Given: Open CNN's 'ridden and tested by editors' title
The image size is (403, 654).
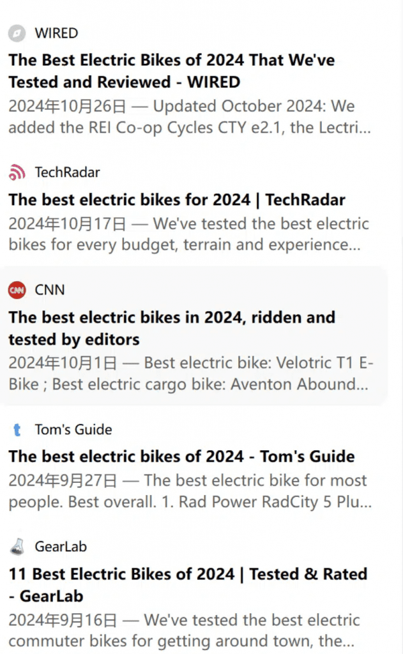Looking at the screenshot, I should point(171,328).
